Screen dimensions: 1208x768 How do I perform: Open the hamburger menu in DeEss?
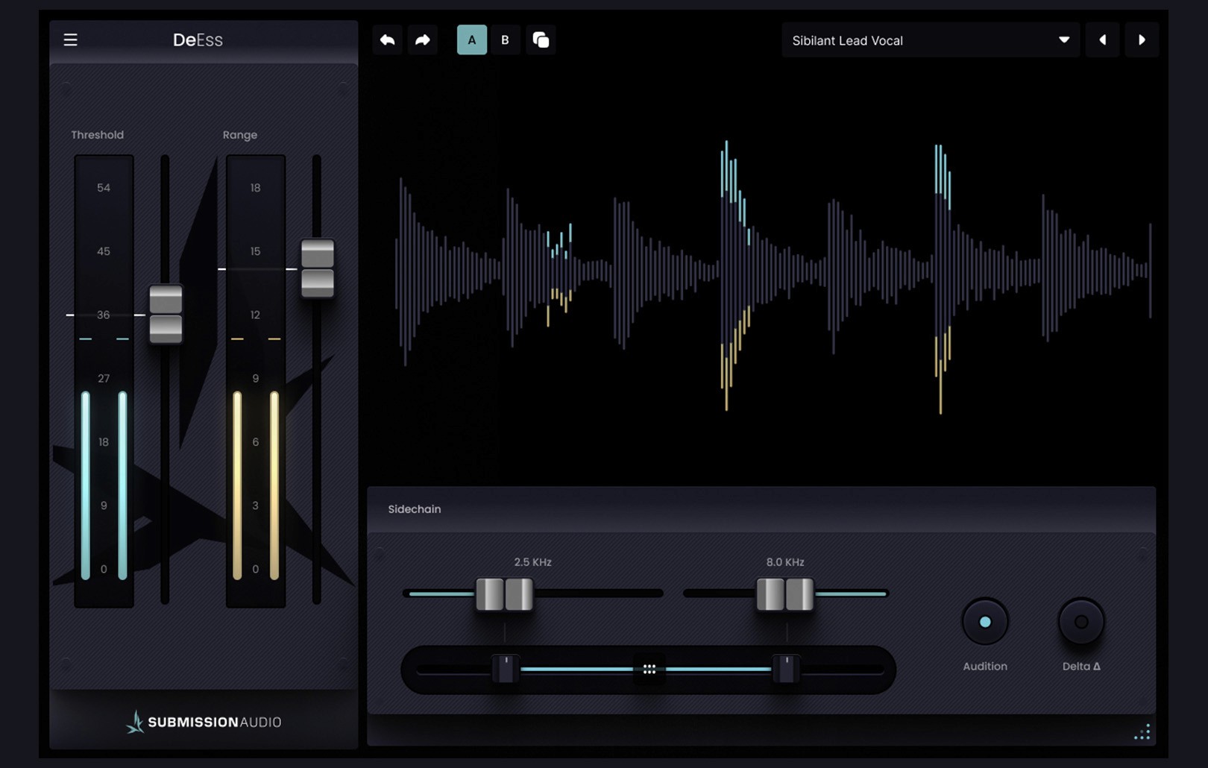click(x=70, y=40)
